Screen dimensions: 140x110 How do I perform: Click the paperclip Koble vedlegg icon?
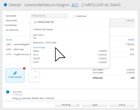point(15,73)
